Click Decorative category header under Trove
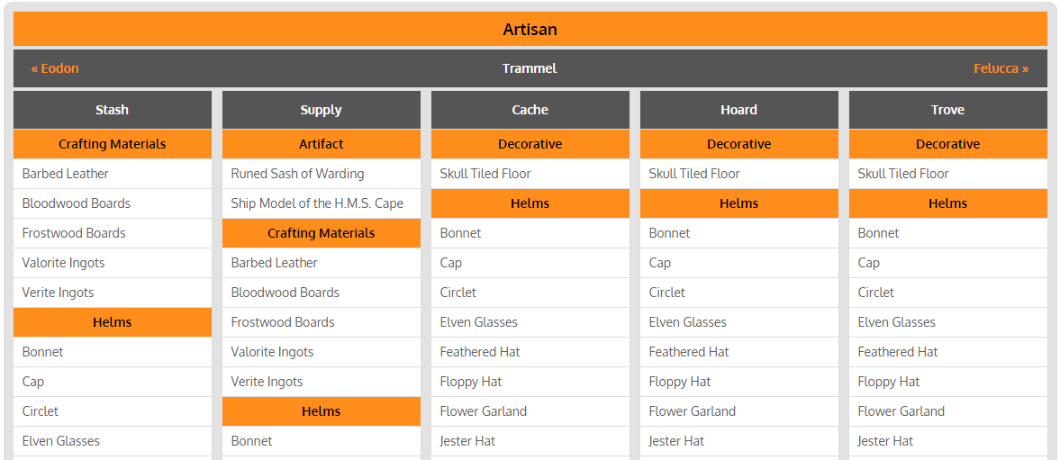The image size is (1060, 460). pos(947,144)
